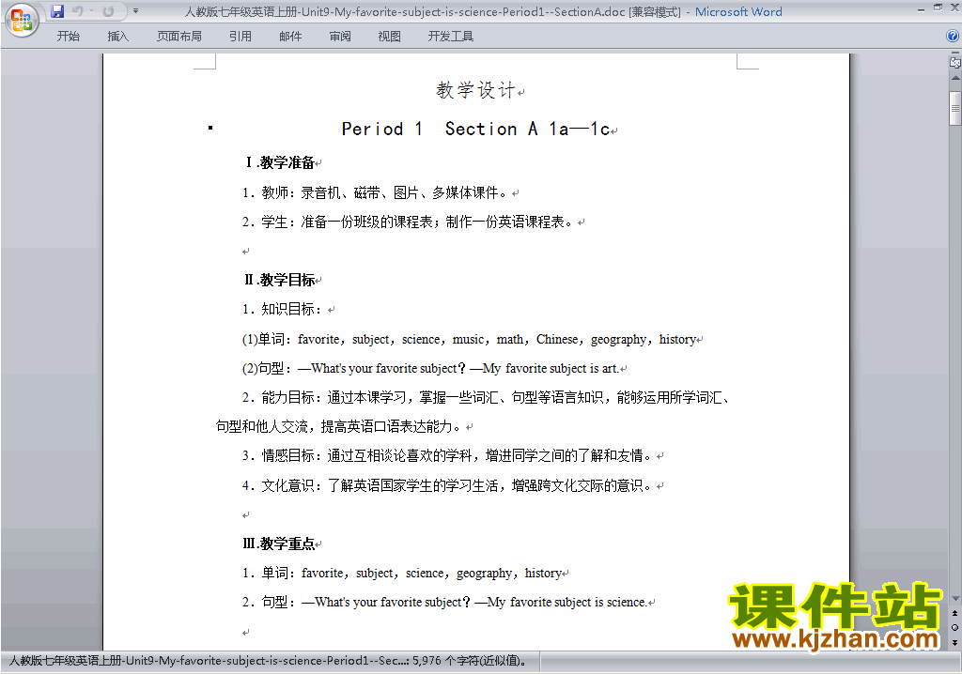Click the (1)单词 vocabulary line ending with history
962x674 pixels.
[470, 339]
